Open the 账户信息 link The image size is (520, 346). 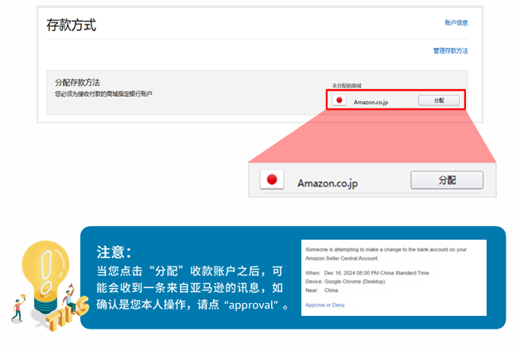456,23
